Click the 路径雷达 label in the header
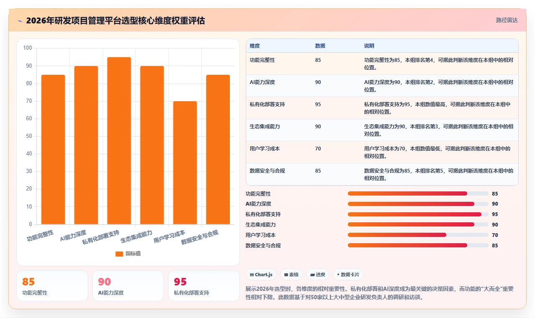 507,20
